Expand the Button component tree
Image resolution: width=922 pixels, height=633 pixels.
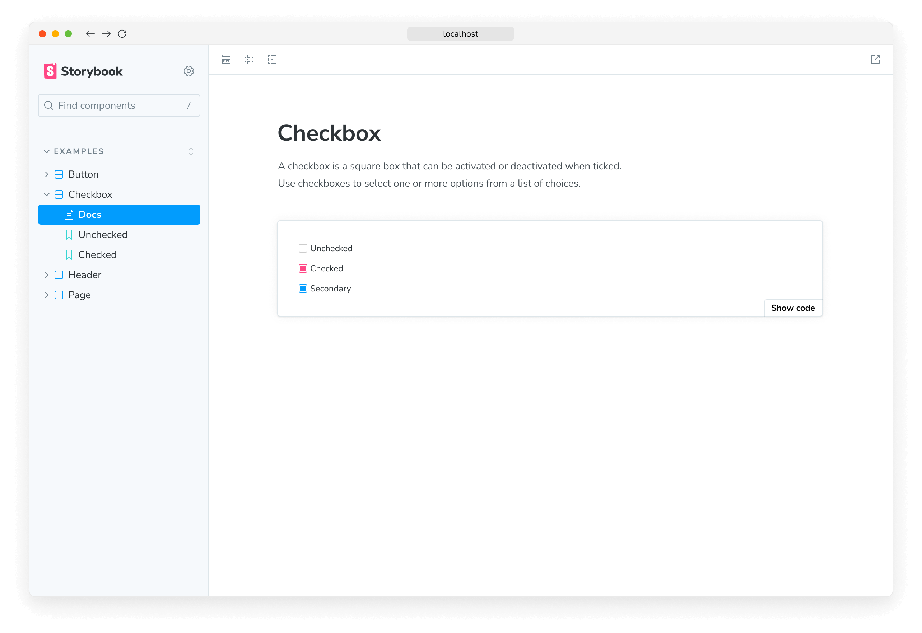coord(47,174)
